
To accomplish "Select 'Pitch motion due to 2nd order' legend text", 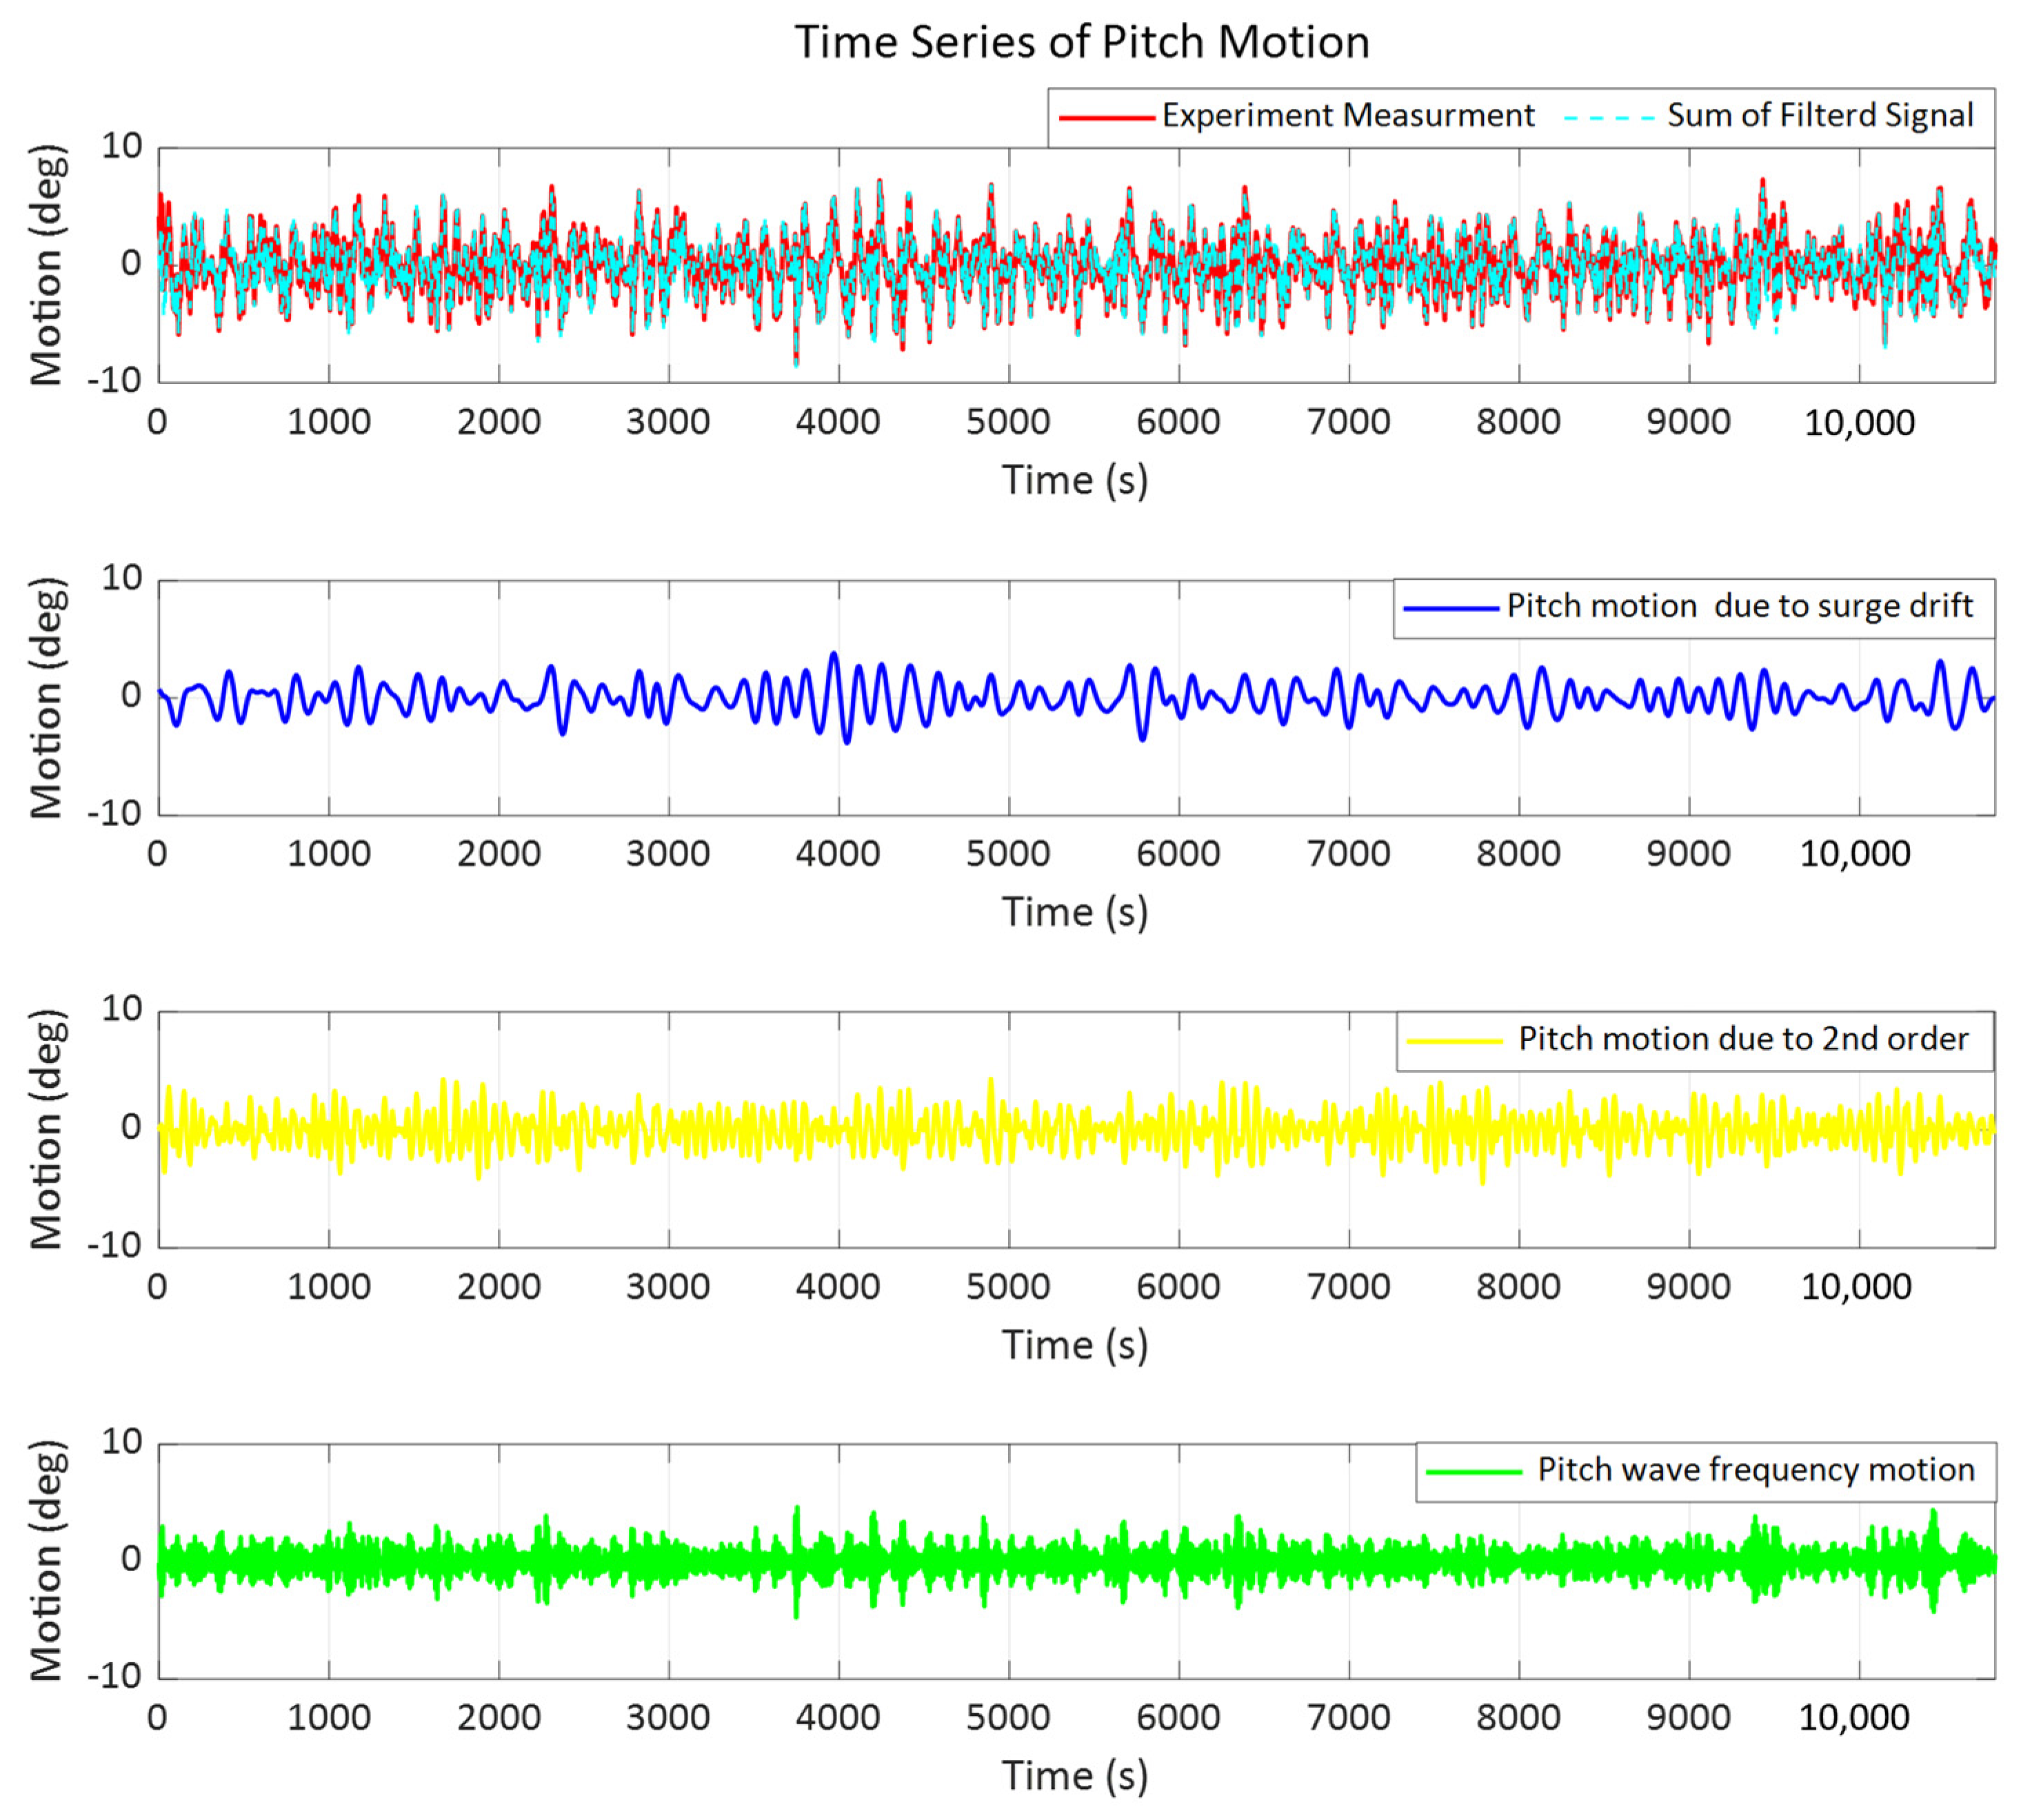I will click(x=1743, y=1039).
